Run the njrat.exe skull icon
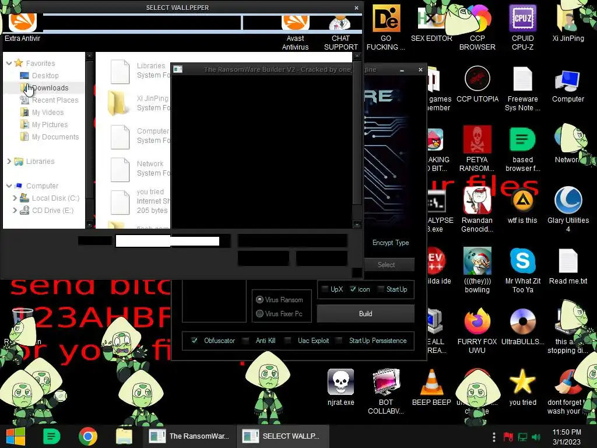 340,387
